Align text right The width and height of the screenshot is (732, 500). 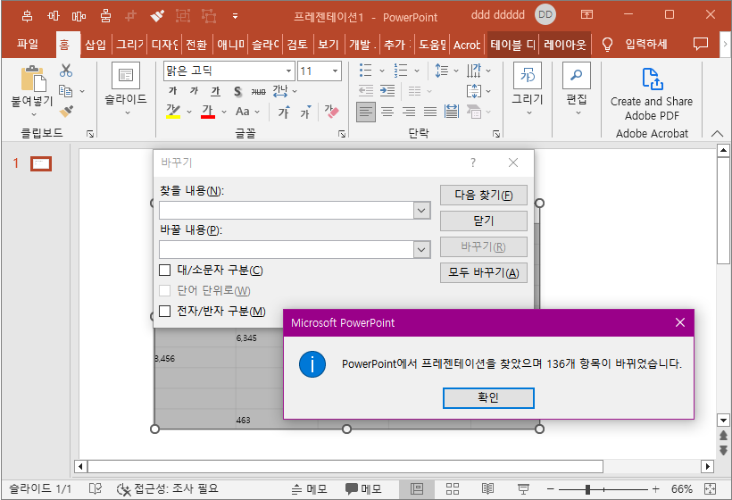click(409, 112)
